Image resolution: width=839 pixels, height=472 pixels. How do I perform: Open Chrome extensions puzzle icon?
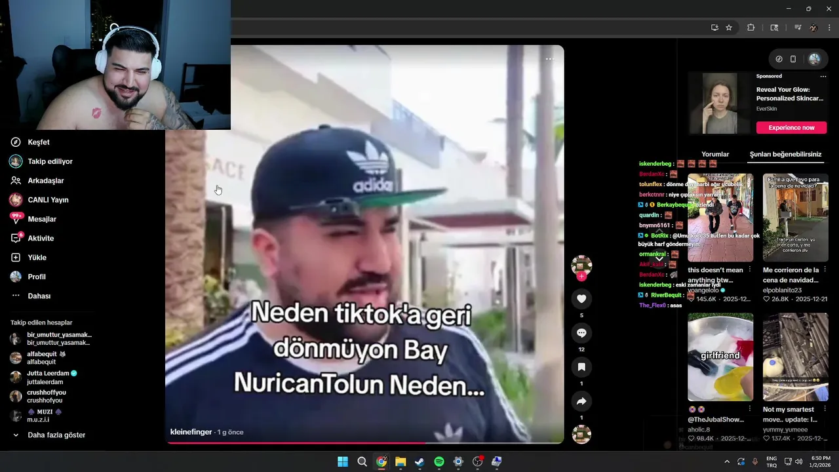point(751,28)
